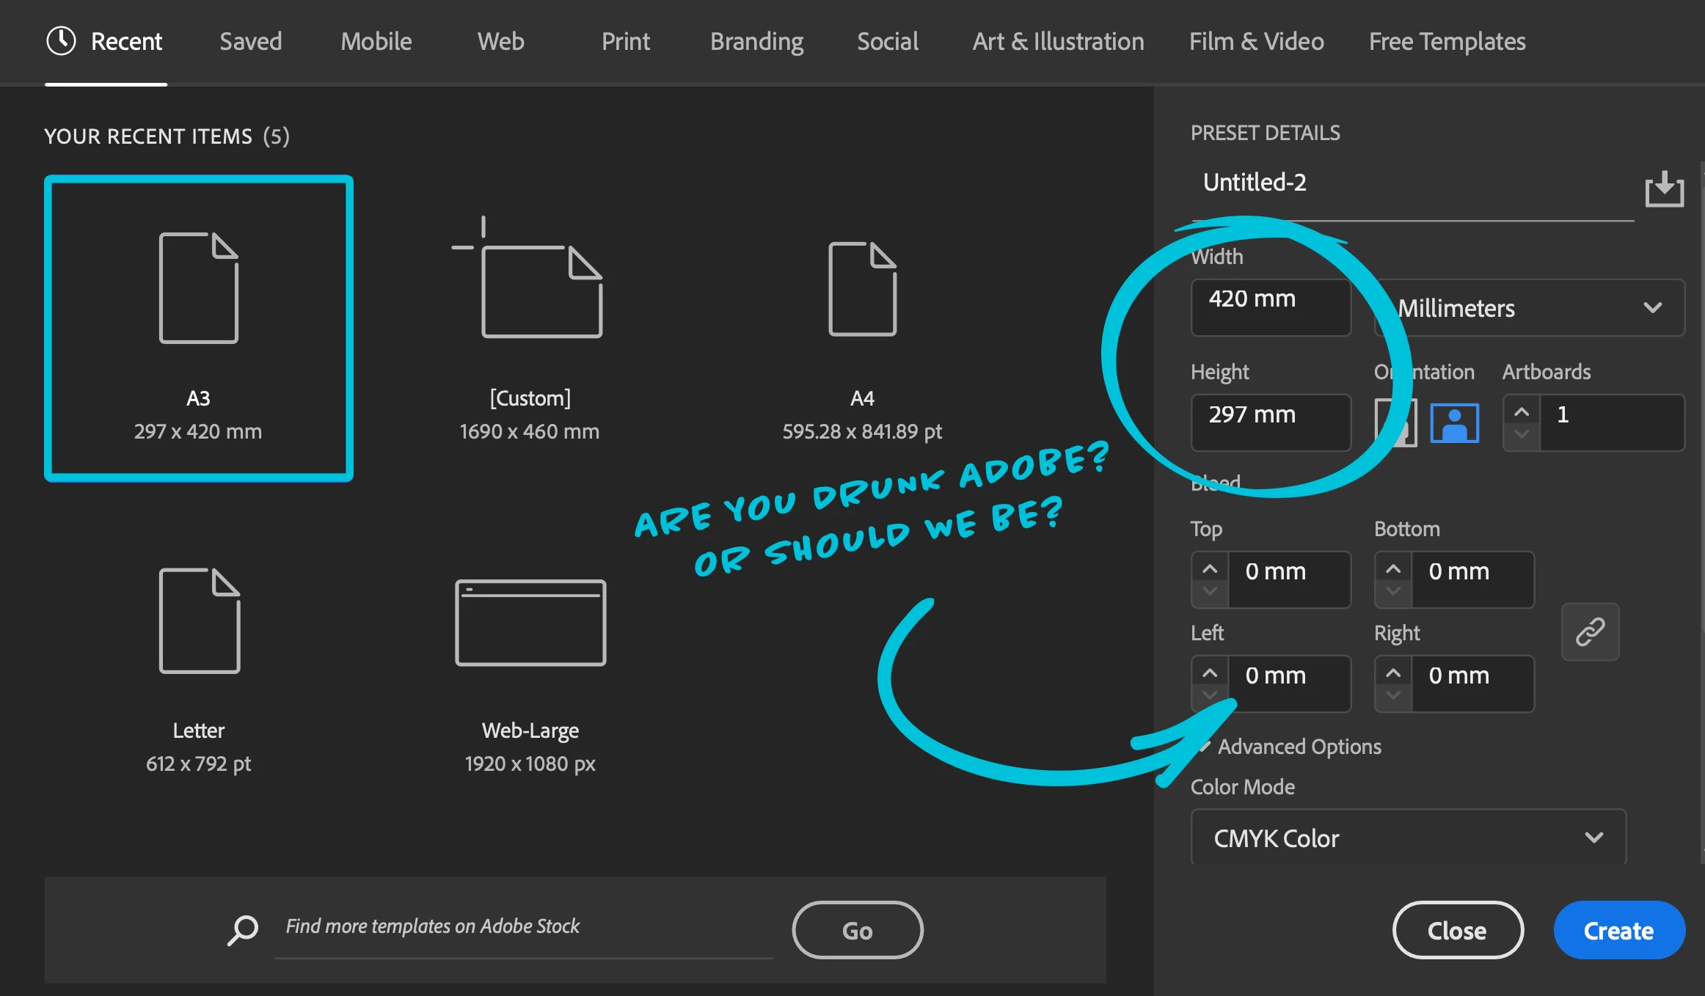
Task: Pick the A4 document preset icon
Action: 862,289
